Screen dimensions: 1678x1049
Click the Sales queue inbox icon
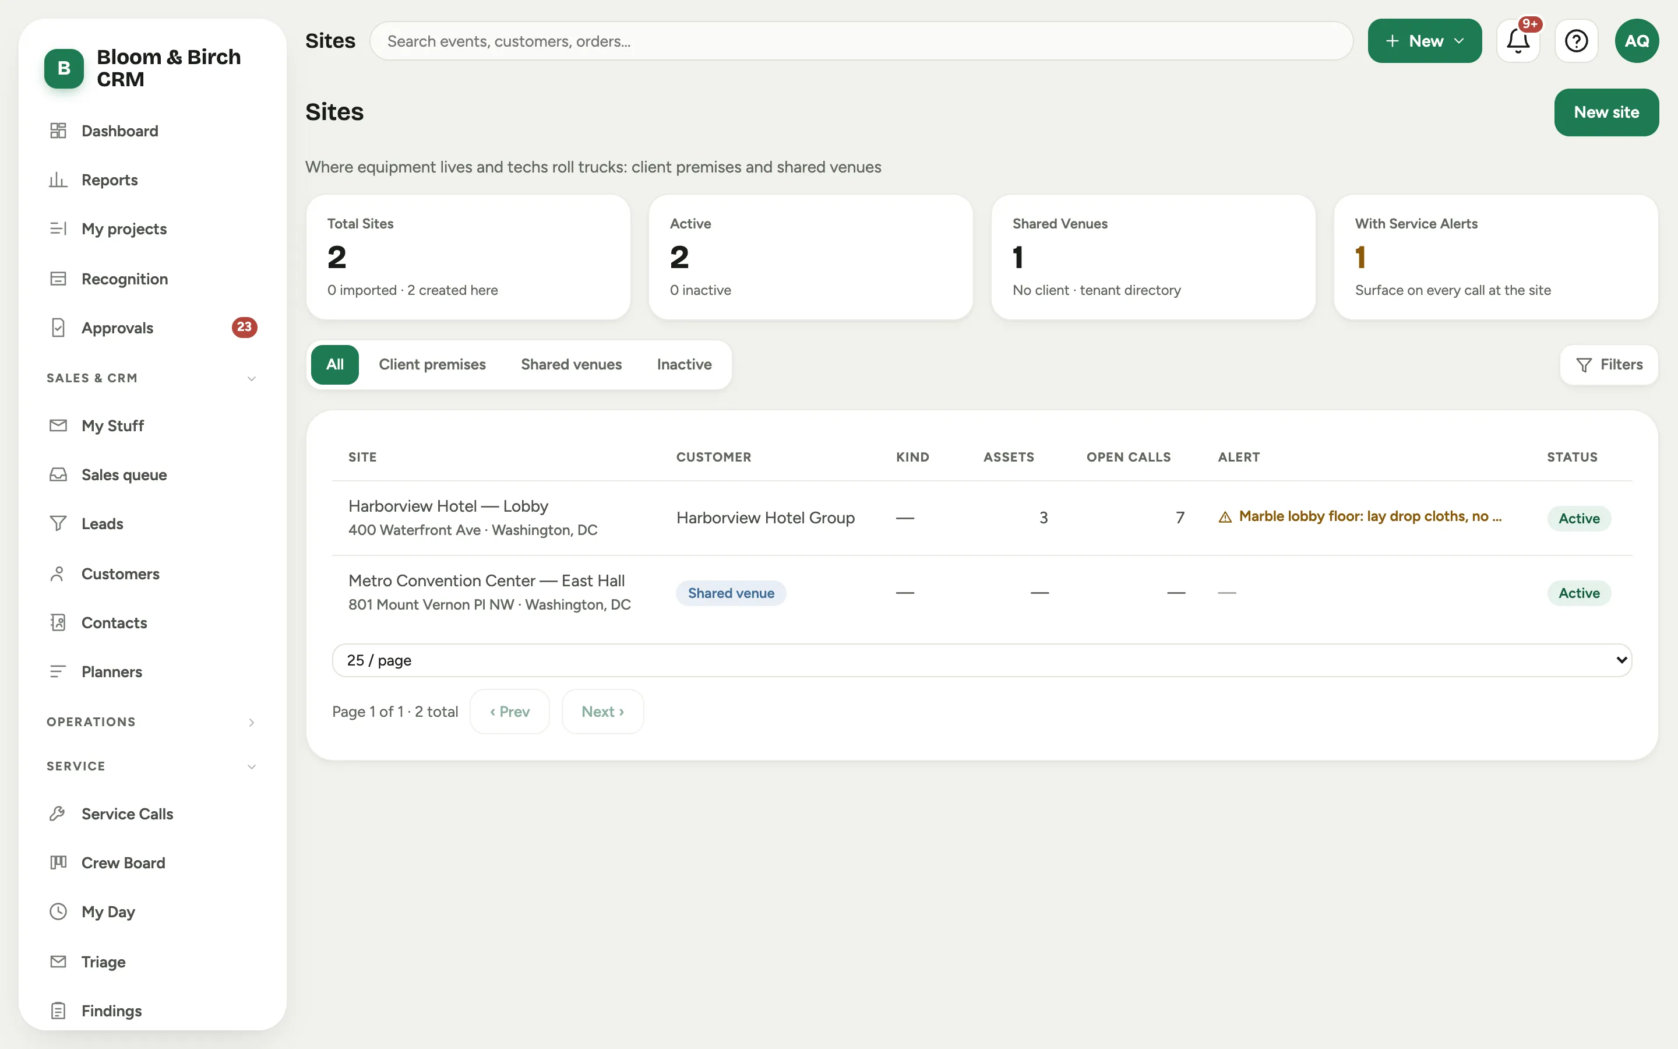pyautogui.click(x=58, y=474)
